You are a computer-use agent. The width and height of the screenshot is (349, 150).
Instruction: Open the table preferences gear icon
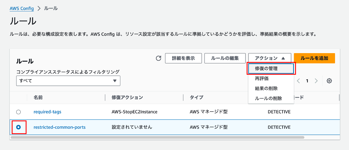tap(329, 81)
